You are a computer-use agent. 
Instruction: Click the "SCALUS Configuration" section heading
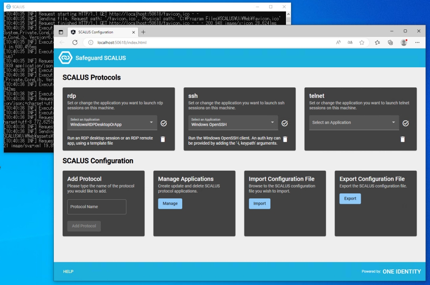click(x=98, y=161)
